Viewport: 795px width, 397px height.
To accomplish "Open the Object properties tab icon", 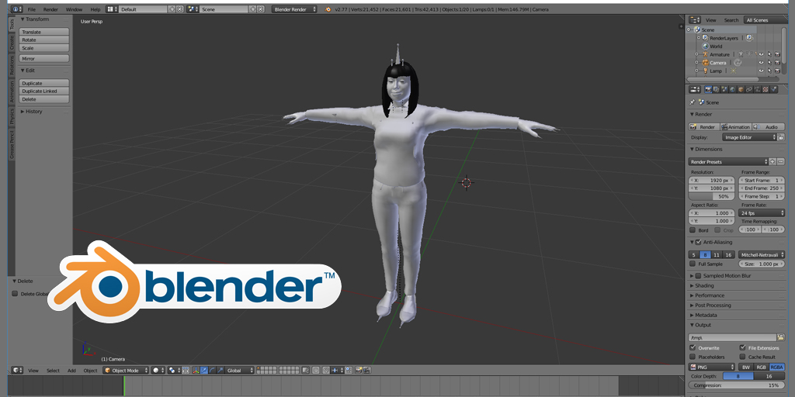I will click(741, 90).
